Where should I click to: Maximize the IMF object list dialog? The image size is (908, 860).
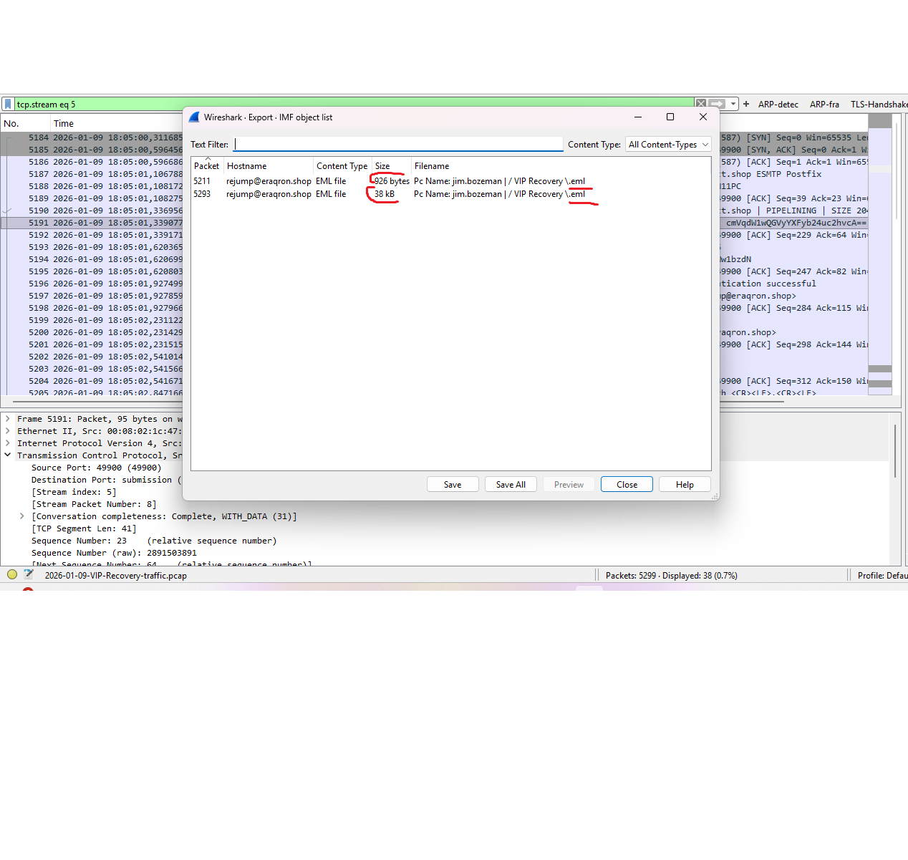(670, 117)
